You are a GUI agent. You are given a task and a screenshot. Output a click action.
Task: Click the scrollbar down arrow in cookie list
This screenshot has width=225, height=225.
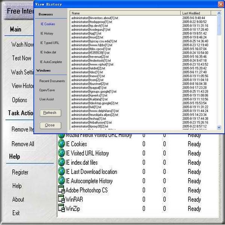click(219, 127)
